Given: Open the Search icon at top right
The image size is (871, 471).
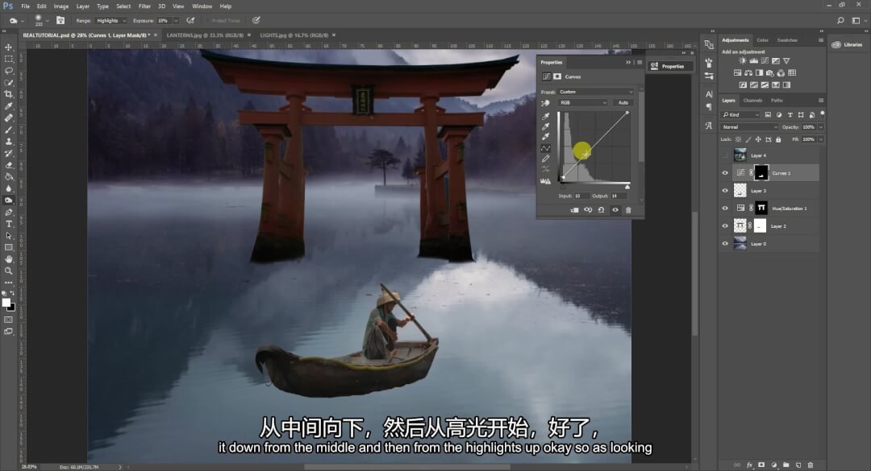Looking at the screenshot, I should (840, 20).
